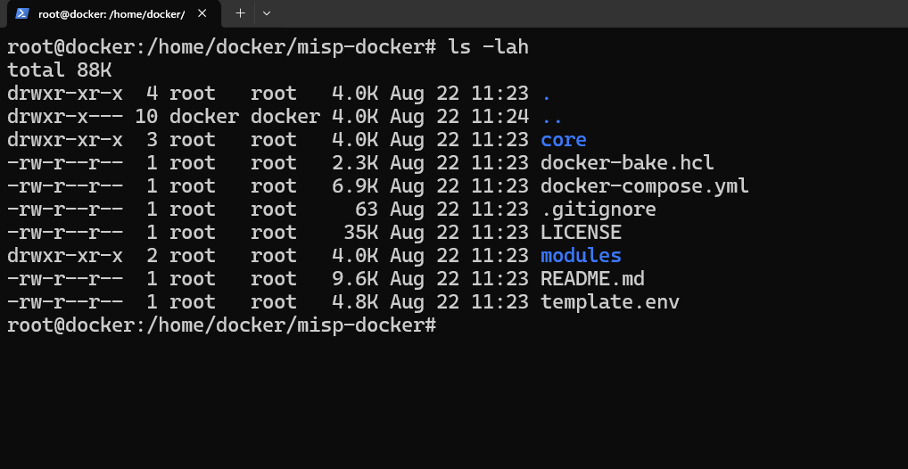
Task: Click the total 88K output line
Action: tap(59, 70)
